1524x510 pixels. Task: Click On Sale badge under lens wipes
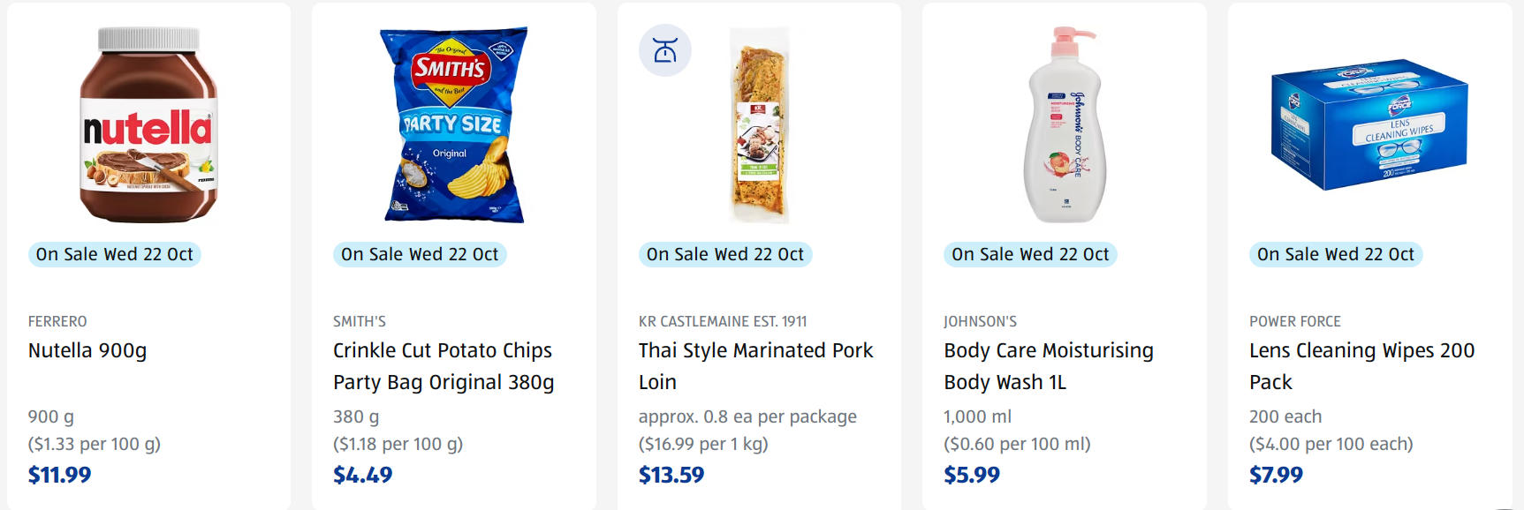click(1336, 254)
